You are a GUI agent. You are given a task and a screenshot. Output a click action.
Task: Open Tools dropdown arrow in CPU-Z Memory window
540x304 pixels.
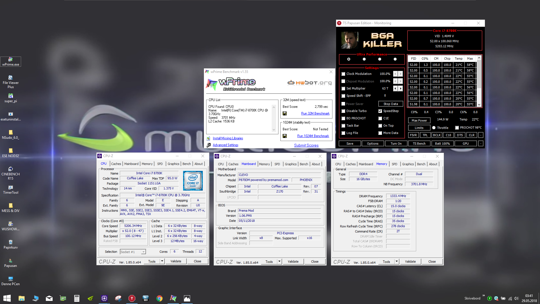click(x=397, y=261)
